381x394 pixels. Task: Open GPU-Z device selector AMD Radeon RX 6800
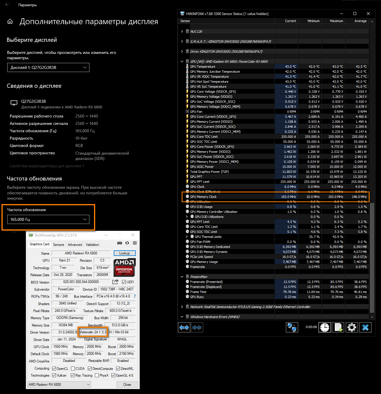pos(59,384)
